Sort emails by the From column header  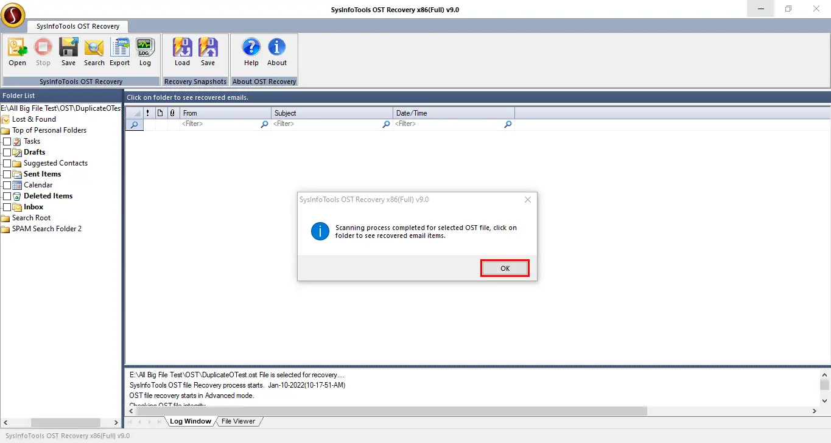pyautogui.click(x=226, y=113)
